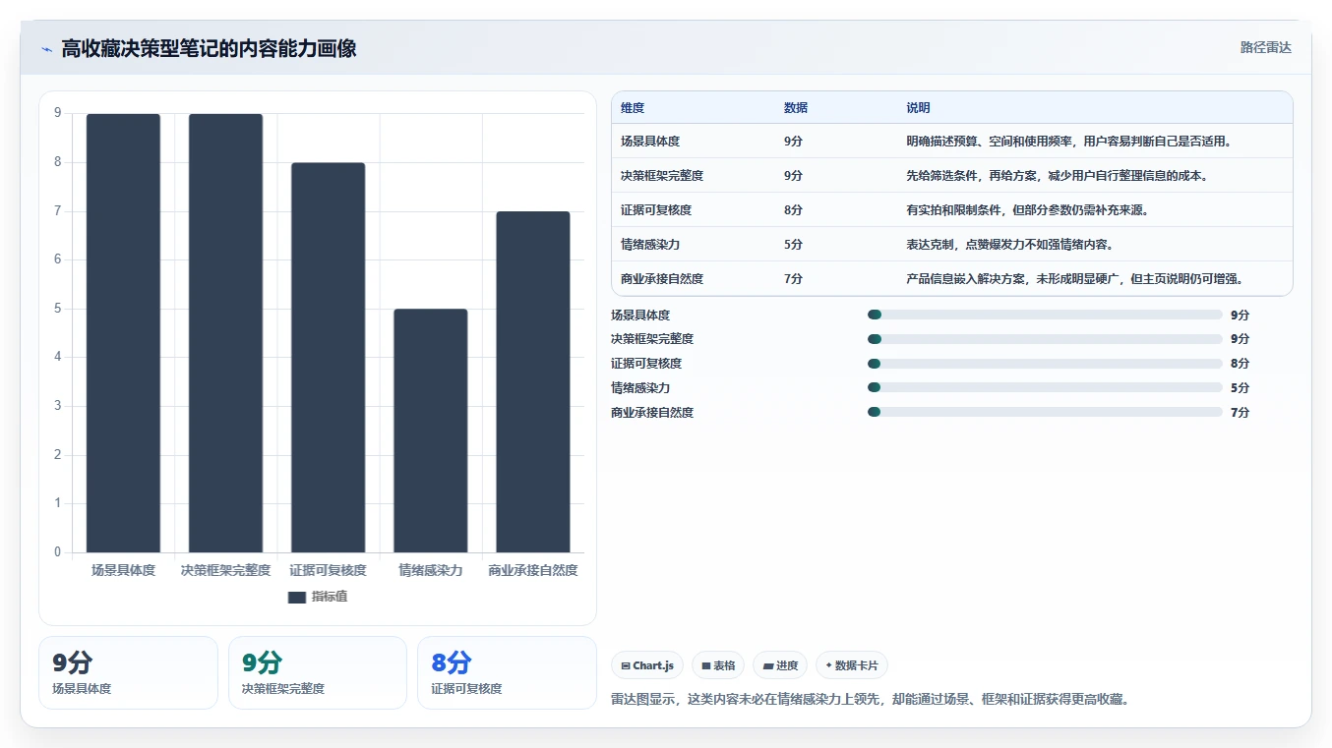This screenshot has height=748, width=1332.
Task: Click the 说明 column header
Action: click(x=918, y=108)
